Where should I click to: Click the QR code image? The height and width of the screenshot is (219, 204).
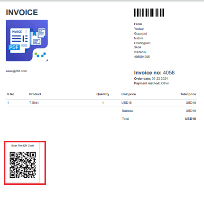pos(23,165)
